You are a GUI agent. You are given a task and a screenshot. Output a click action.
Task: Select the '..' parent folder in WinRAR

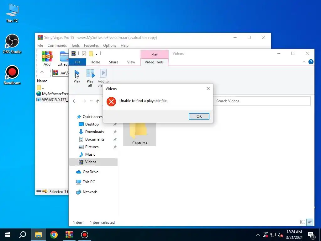40,88
